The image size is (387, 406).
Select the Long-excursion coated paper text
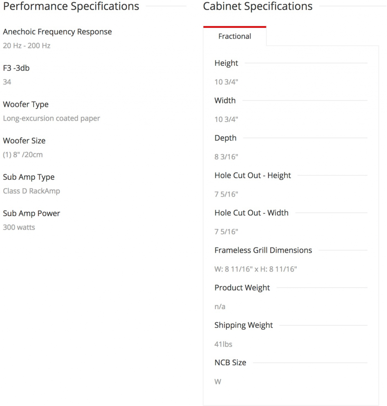[x=51, y=118]
